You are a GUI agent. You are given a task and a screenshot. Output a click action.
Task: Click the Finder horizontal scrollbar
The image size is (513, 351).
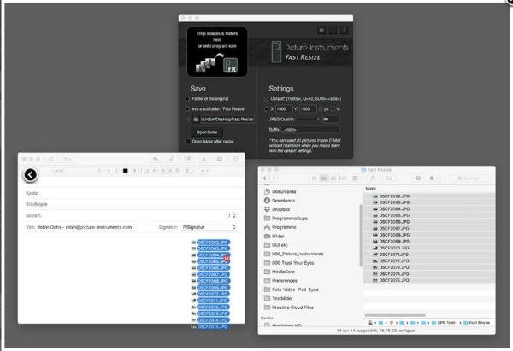point(395,315)
